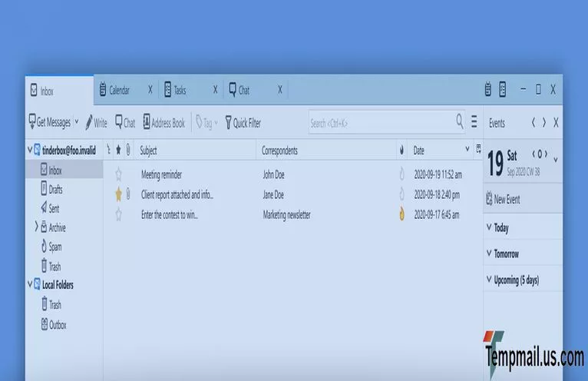The width and height of the screenshot is (588, 381).
Task: Click the search messages field
Action: [380, 122]
